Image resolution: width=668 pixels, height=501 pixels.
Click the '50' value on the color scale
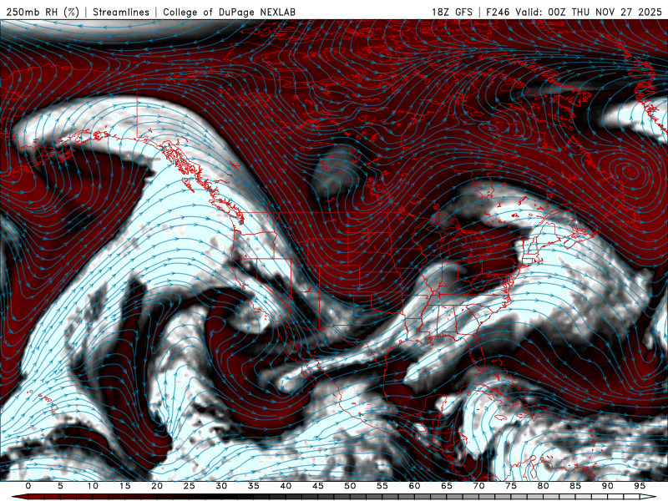(350, 486)
